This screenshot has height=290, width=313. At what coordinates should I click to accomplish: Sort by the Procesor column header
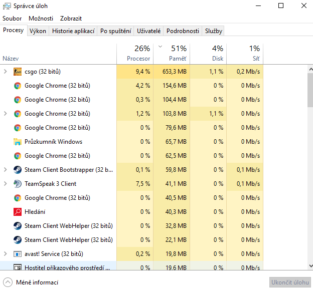tap(135, 54)
